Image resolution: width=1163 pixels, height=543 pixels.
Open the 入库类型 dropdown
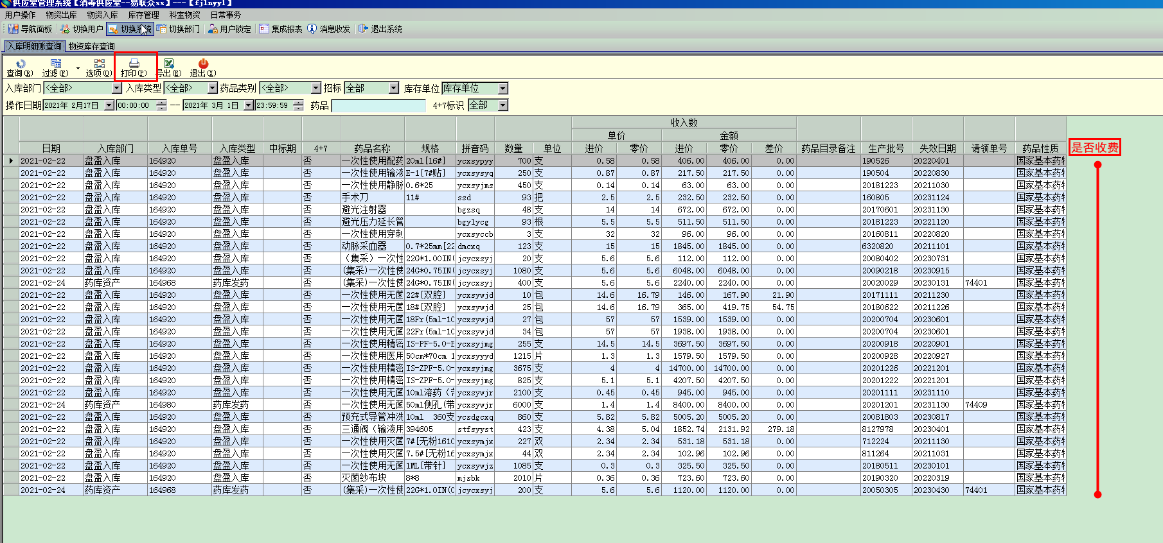(x=213, y=89)
